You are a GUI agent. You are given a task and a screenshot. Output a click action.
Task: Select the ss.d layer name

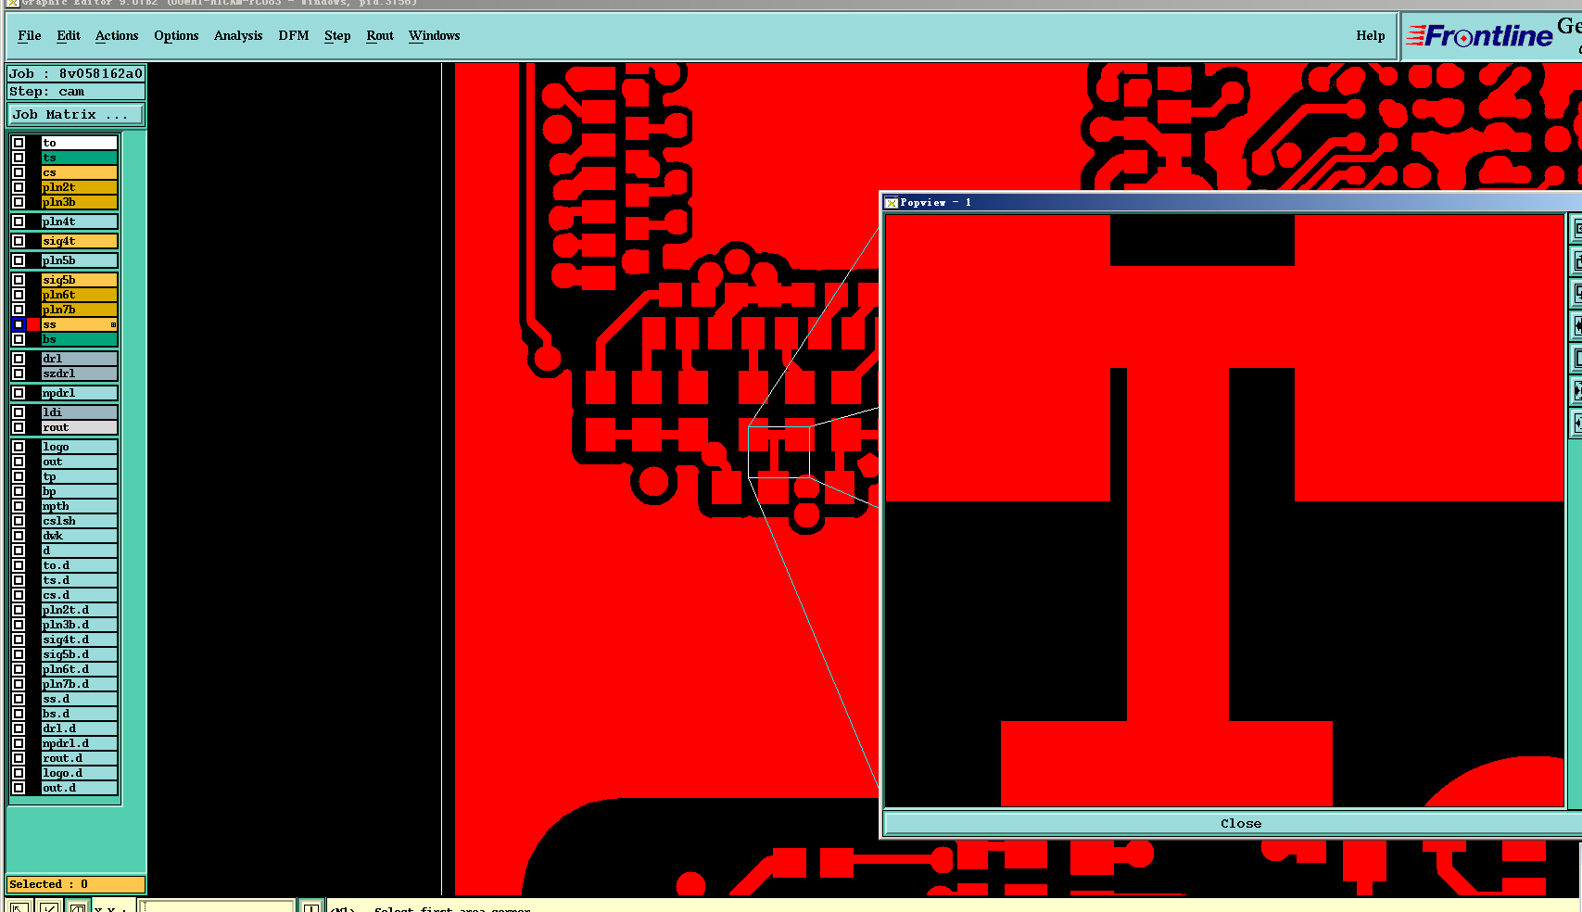80,699
